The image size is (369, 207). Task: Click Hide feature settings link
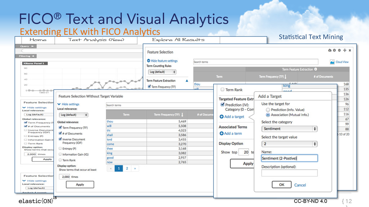click(164, 61)
